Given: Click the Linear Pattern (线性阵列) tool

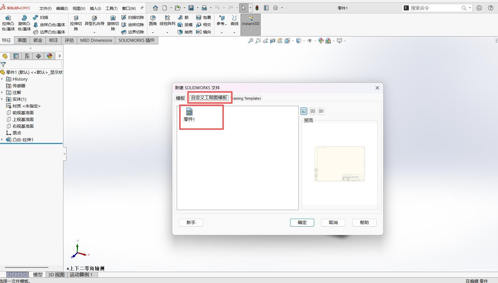Looking at the screenshot, I should click(x=167, y=21).
